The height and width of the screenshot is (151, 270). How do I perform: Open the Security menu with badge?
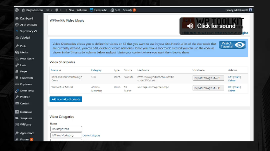pos(130,10)
